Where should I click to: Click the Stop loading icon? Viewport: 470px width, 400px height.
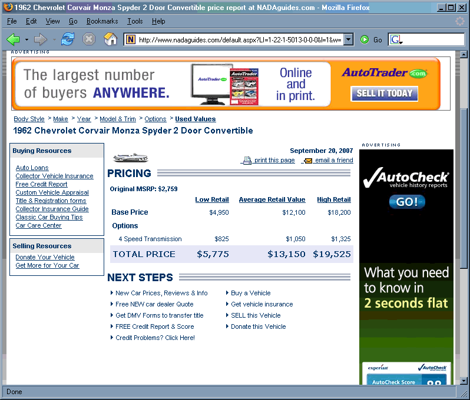pyautogui.click(x=89, y=39)
